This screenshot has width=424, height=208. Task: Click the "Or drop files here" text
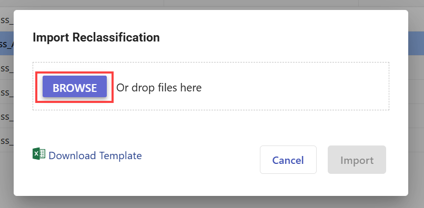pos(159,88)
